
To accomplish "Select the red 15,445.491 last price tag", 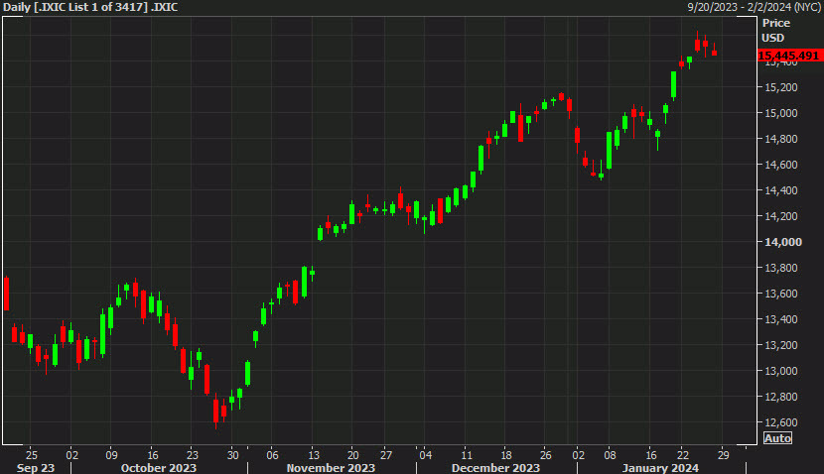I will click(x=790, y=56).
